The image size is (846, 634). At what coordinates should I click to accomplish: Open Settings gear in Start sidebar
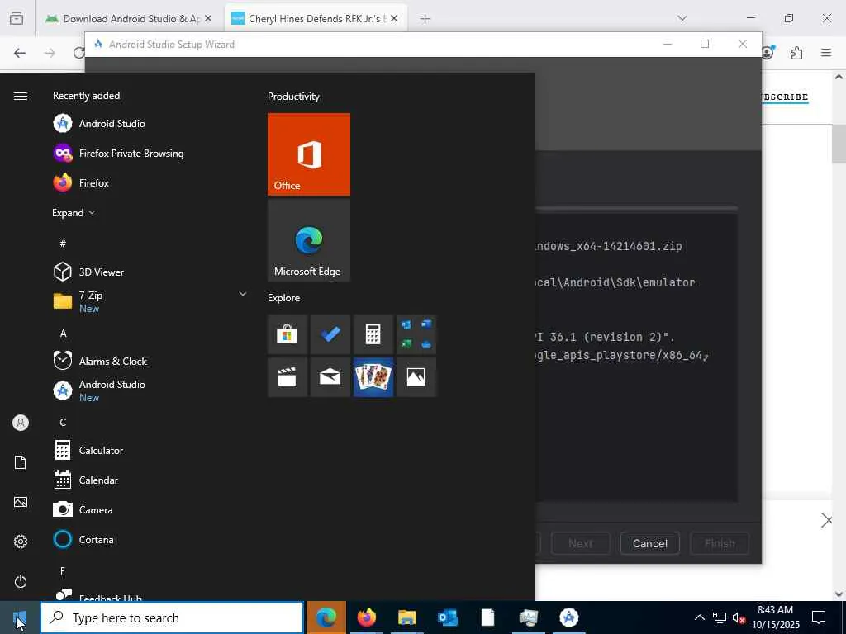21,542
